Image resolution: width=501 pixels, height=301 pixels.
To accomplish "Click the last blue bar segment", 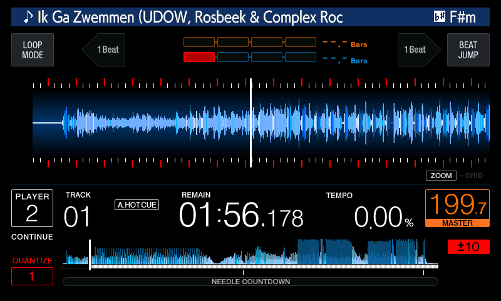I will click(301, 57).
